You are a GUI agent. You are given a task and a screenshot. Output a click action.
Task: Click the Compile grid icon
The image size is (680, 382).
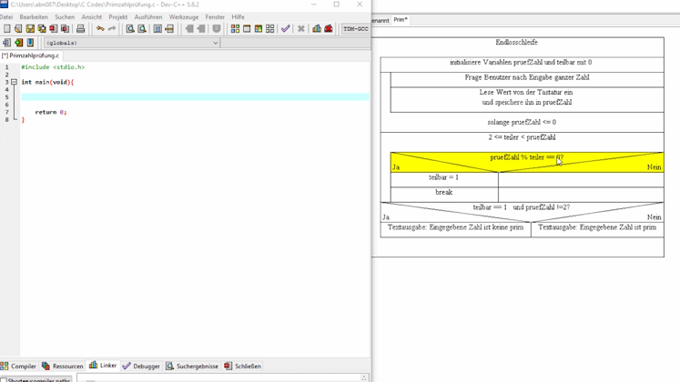[x=235, y=29]
